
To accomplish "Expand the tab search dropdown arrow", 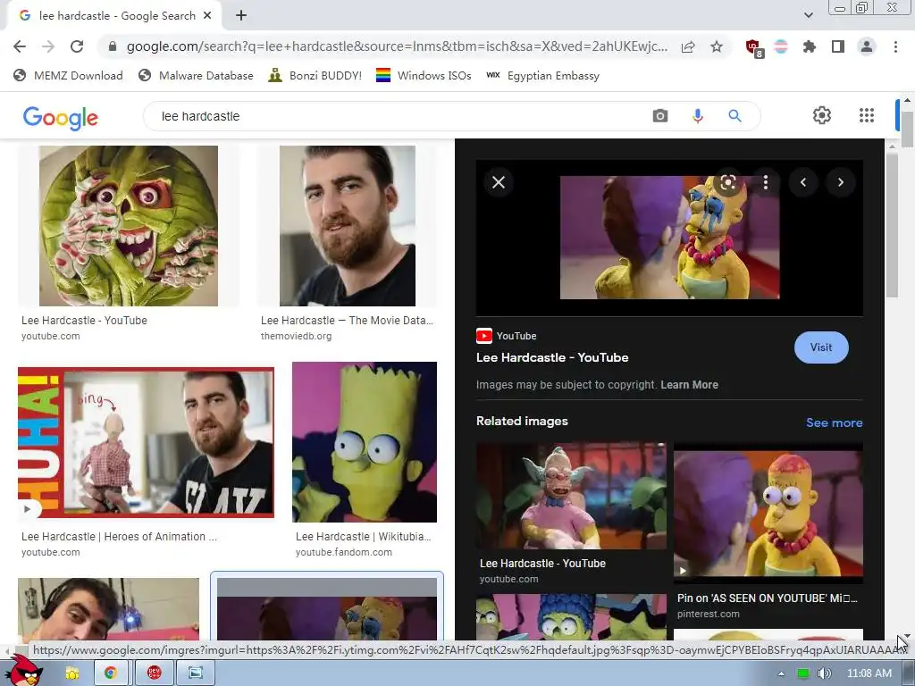I will point(808,16).
